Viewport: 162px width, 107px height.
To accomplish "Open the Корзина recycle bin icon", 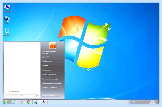I will tap(7, 32).
